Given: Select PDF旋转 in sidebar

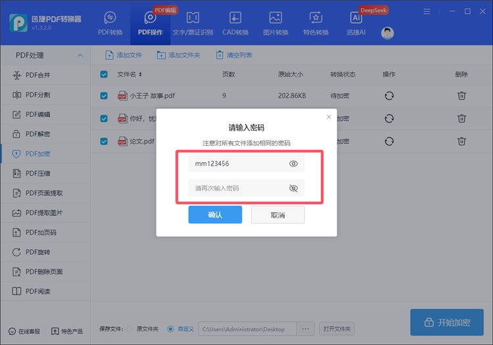Looking at the screenshot, I should 45,252.
